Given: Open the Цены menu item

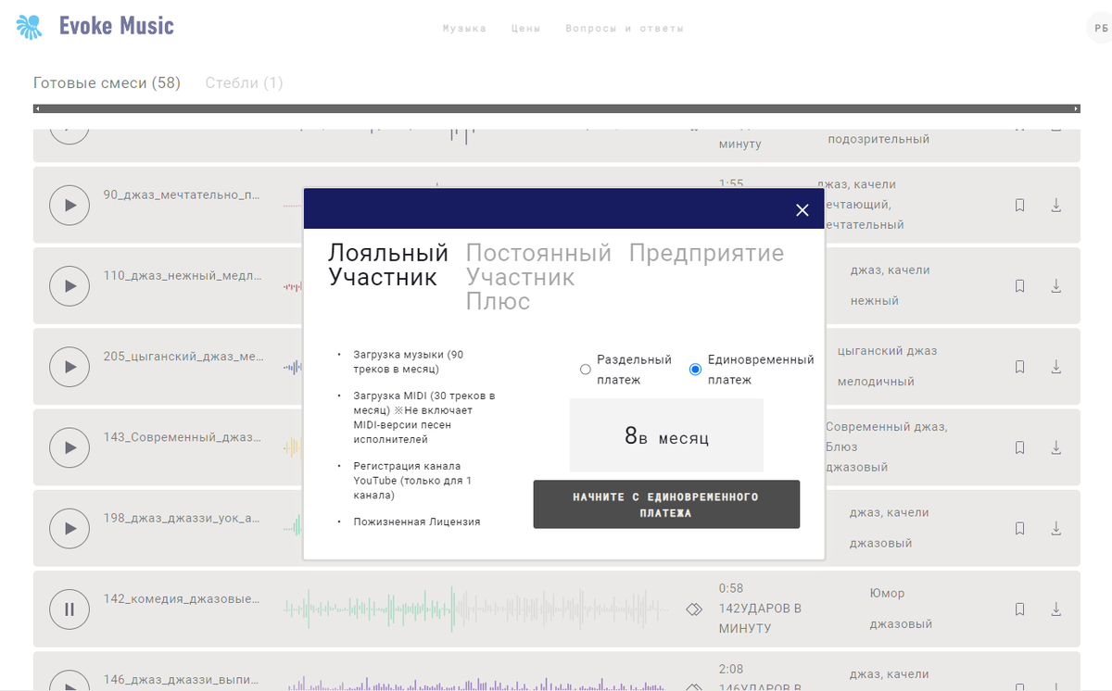Looking at the screenshot, I should [x=525, y=28].
